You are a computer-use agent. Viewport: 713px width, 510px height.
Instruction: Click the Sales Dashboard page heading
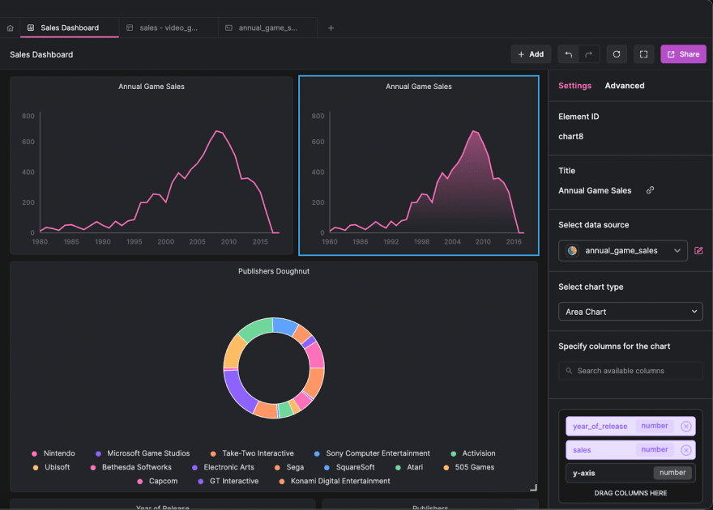[x=41, y=54]
